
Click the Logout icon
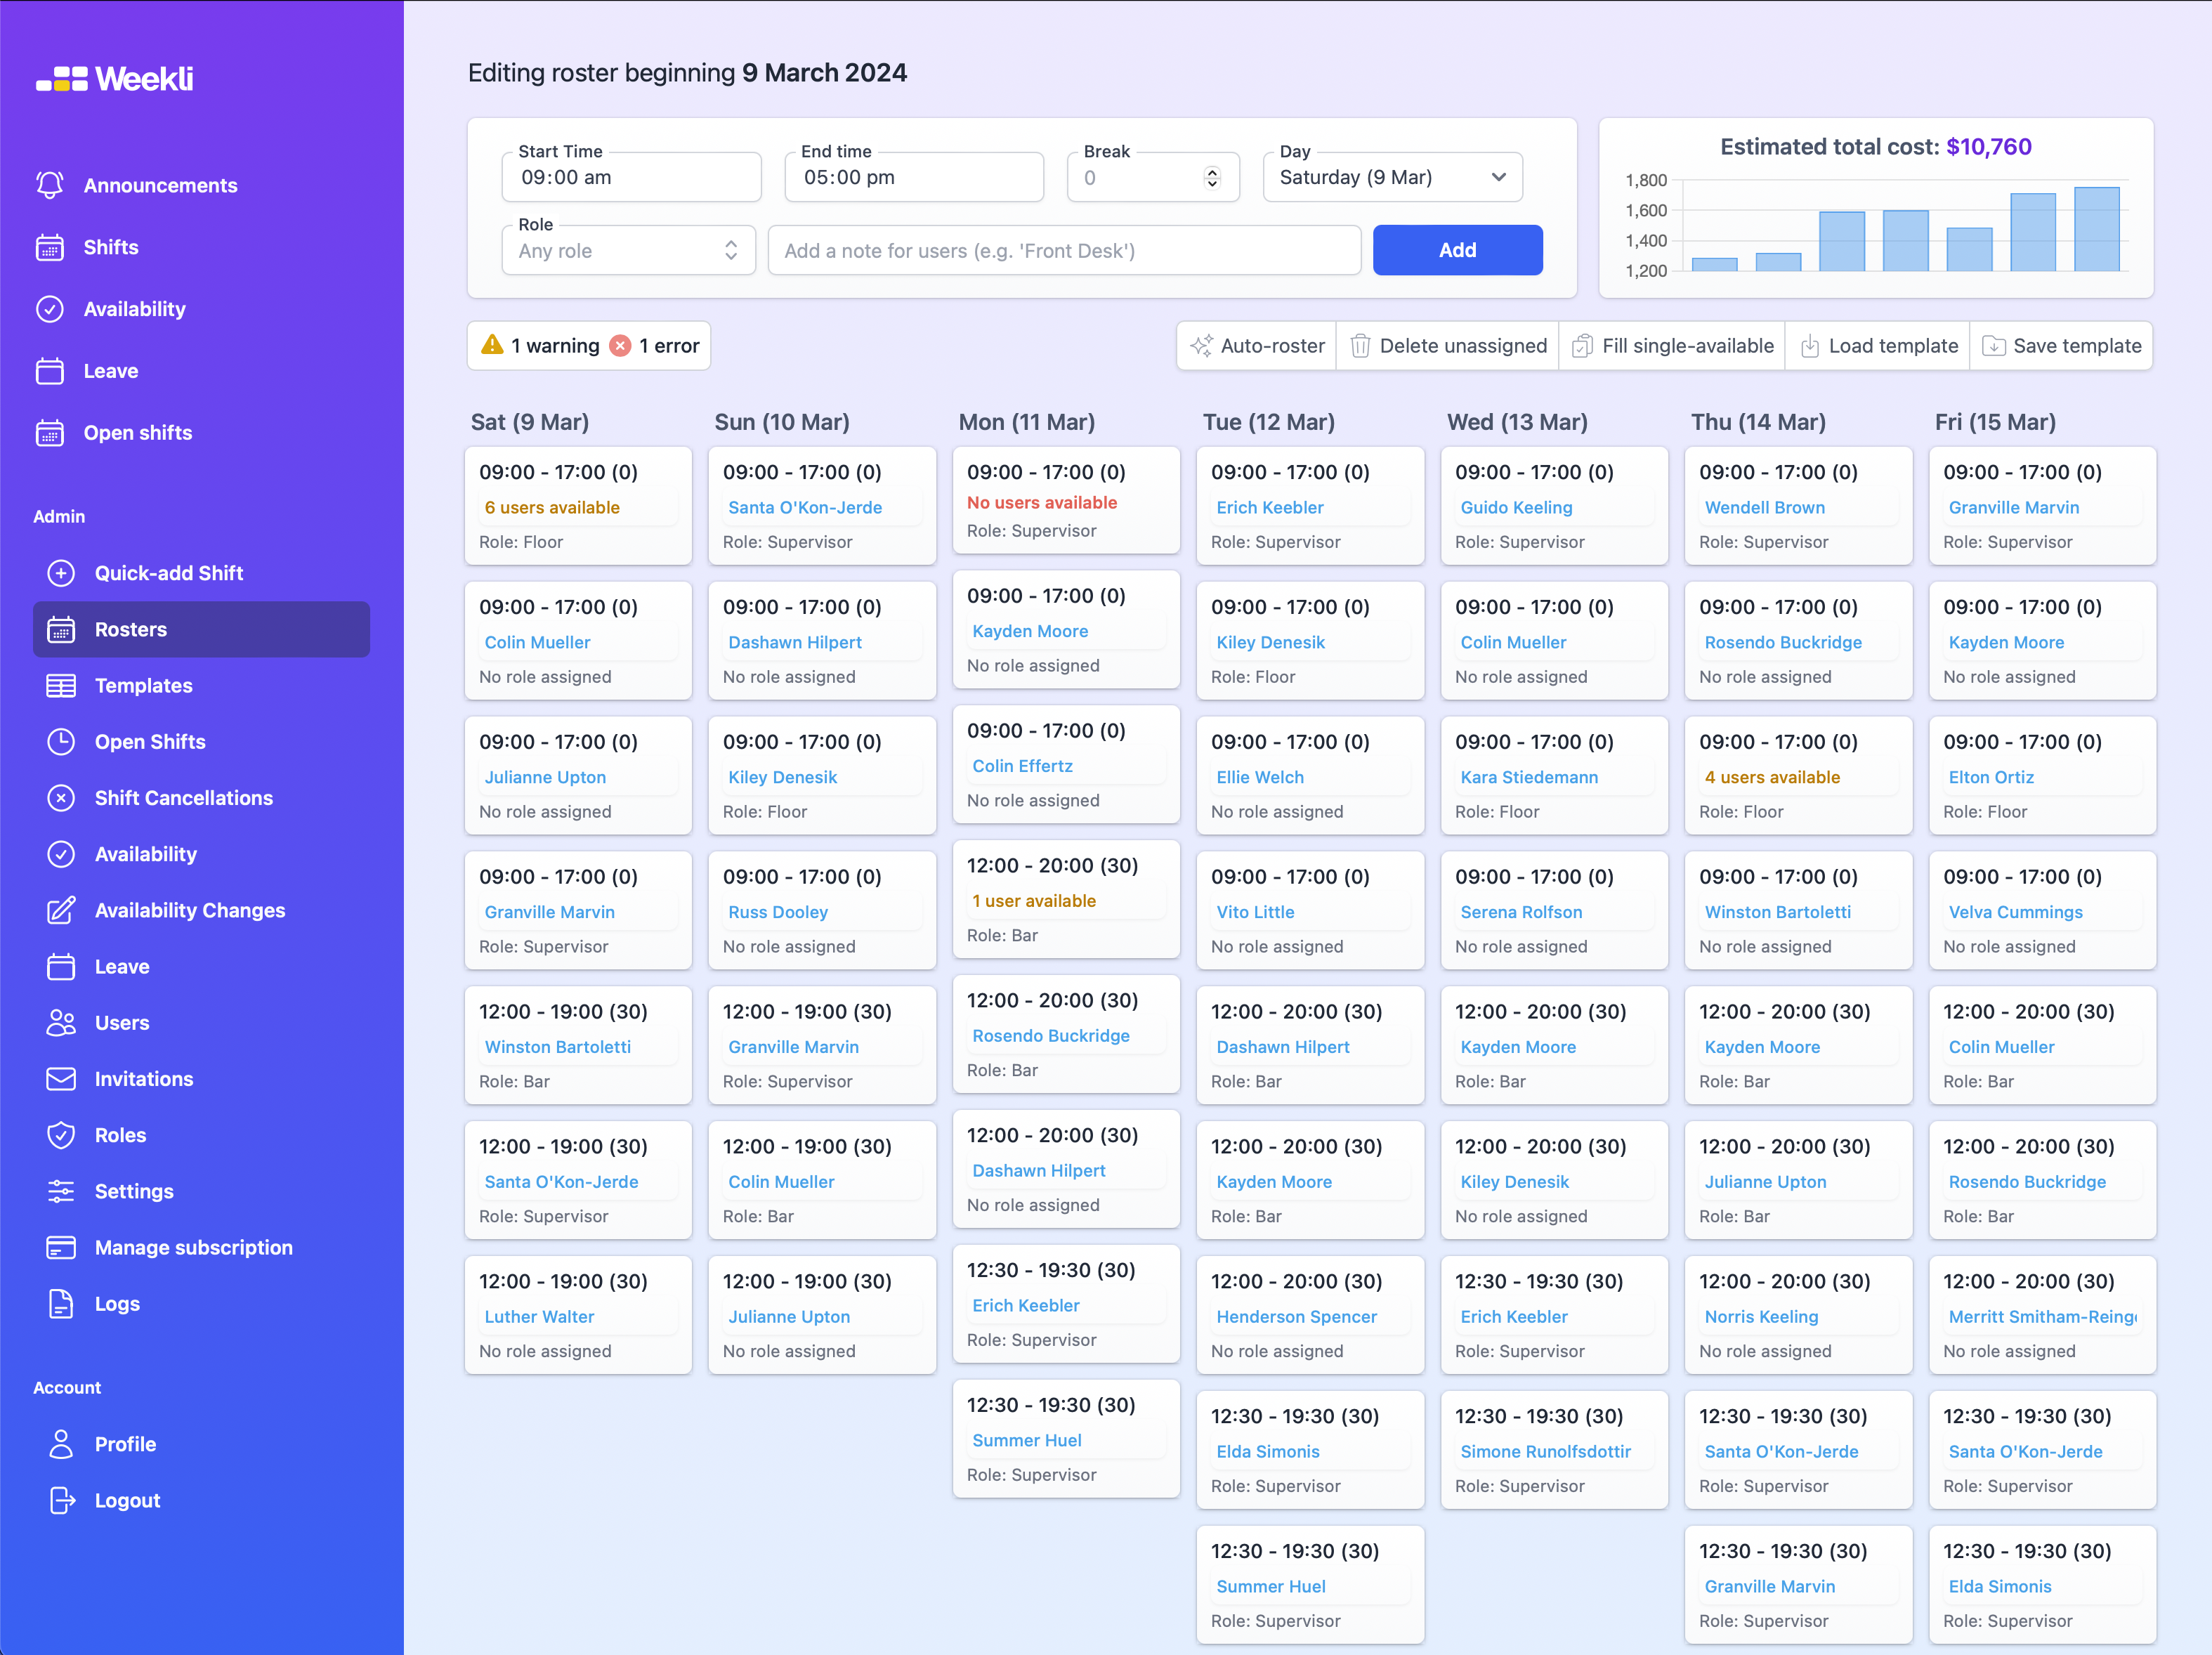tap(61, 1500)
